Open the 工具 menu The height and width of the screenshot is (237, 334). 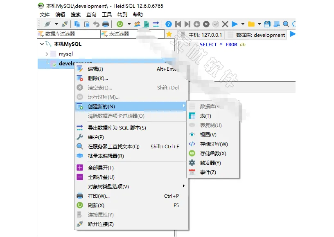[x=107, y=14]
